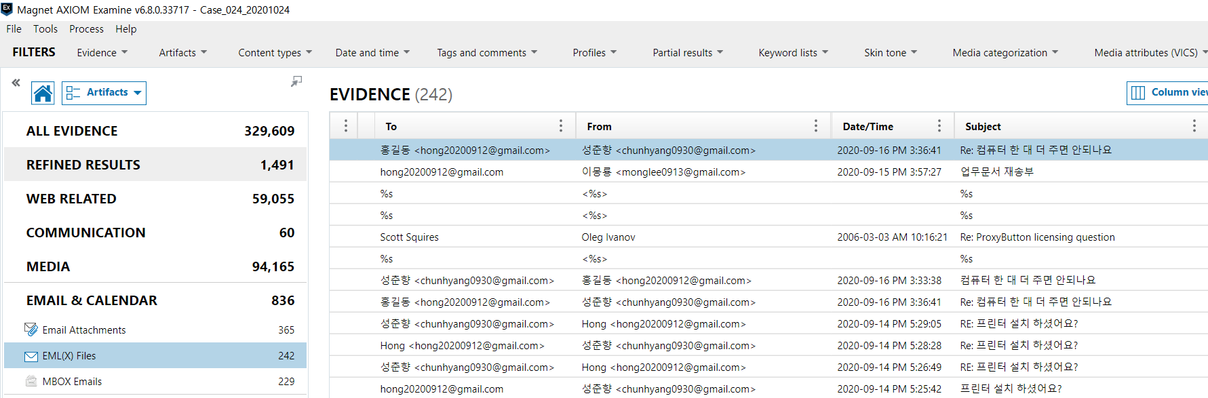Collapse the left navigation pane with double chevron
The width and height of the screenshot is (1208, 398).
pyautogui.click(x=16, y=83)
